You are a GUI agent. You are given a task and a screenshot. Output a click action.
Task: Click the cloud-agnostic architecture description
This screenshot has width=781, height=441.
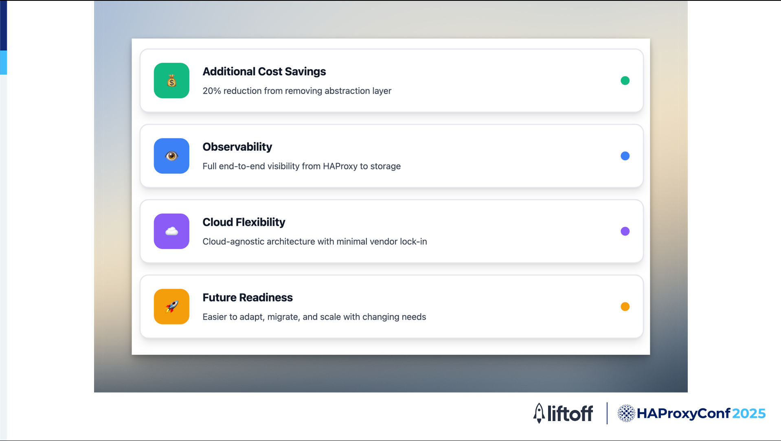pos(315,241)
